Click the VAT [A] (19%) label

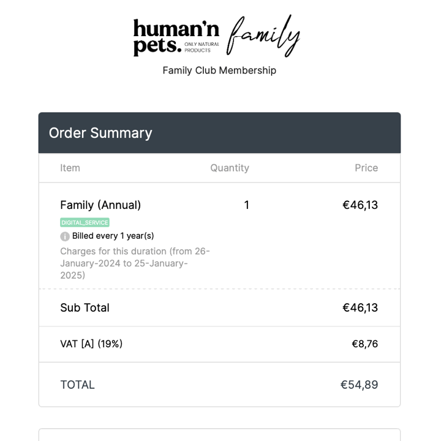point(91,344)
